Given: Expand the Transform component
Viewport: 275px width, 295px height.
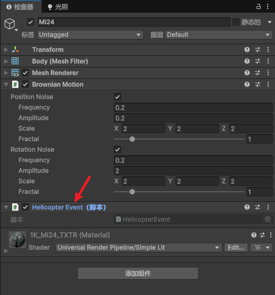Looking at the screenshot, I should [6, 50].
